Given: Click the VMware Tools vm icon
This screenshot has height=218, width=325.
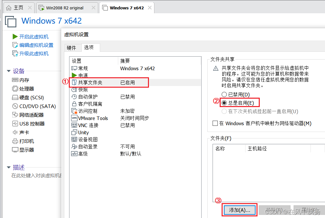Looking at the screenshot, I should point(74,118).
